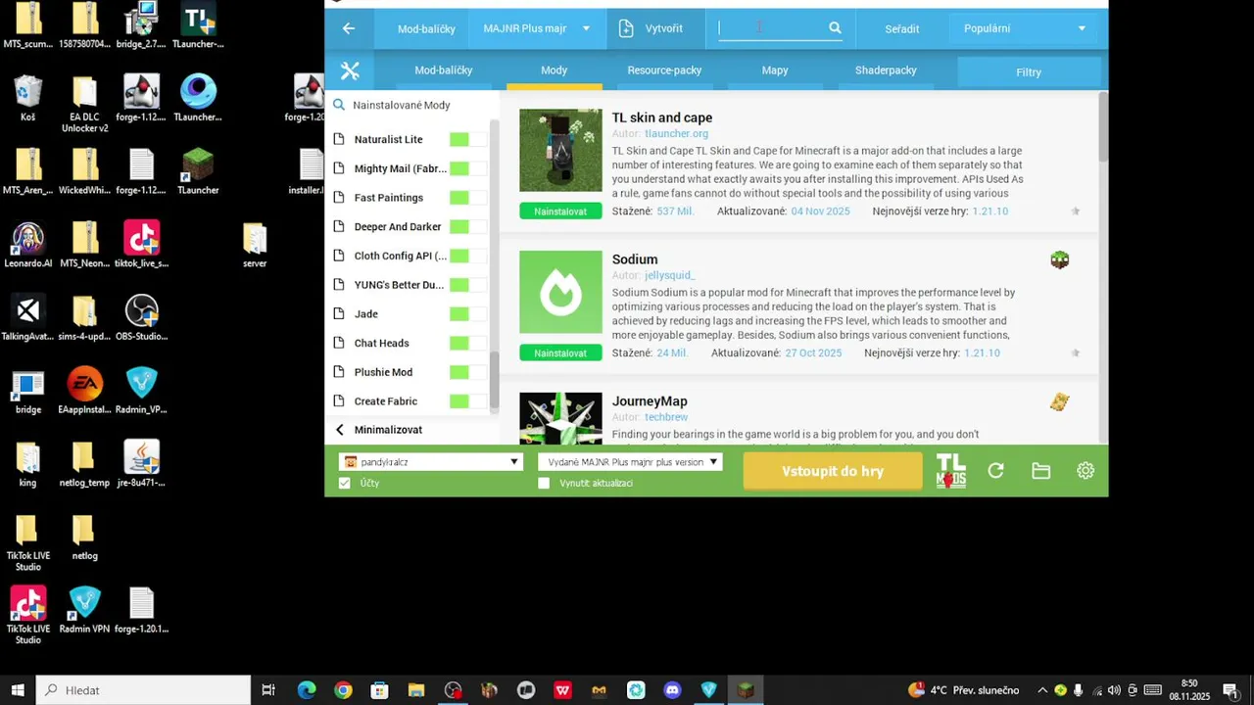The height and width of the screenshot is (705, 1254).
Task: Click the Minecraft block taskbar icon
Action: [x=746, y=690]
